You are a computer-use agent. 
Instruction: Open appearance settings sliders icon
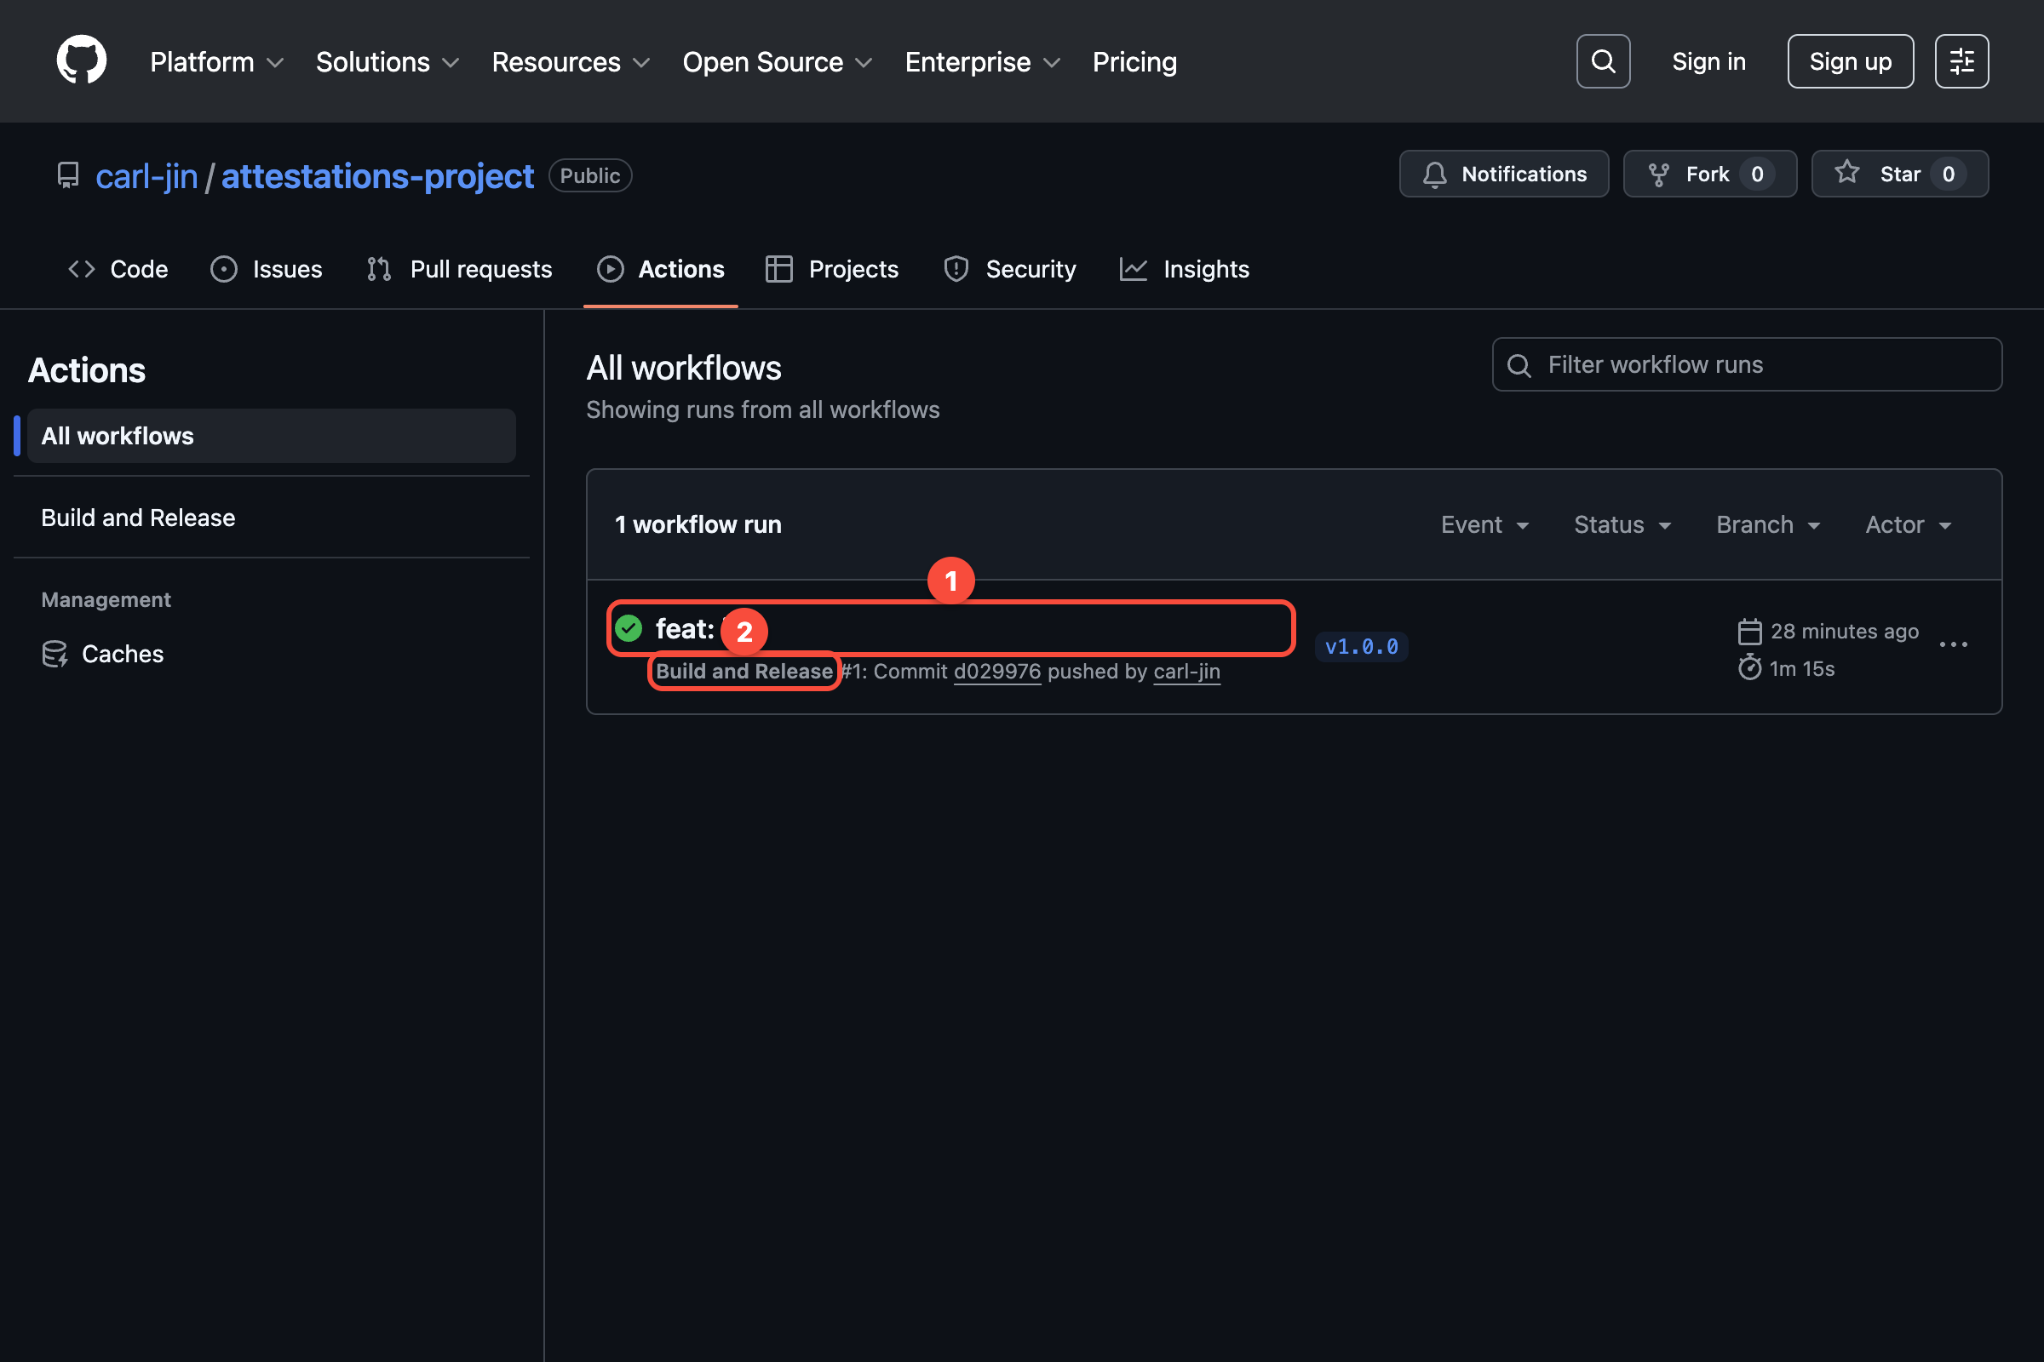point(1961,60)
